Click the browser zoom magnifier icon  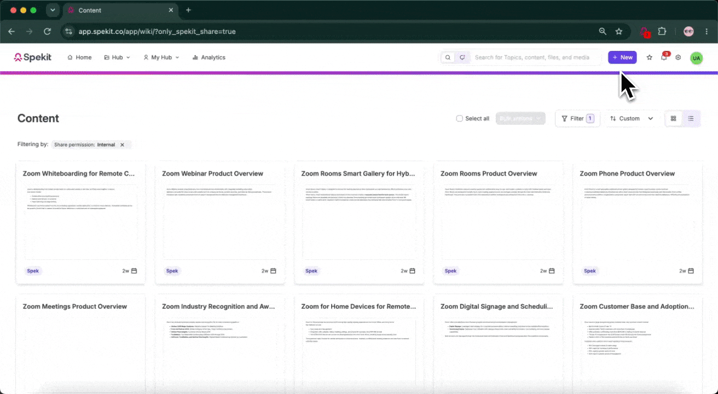click(603, 31)
